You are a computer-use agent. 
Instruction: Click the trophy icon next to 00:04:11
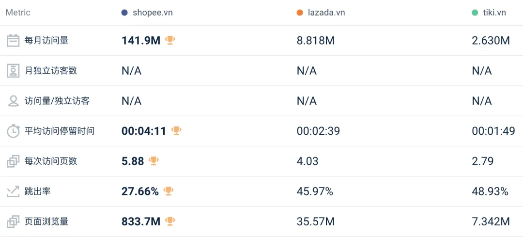[x=176, y=130]
